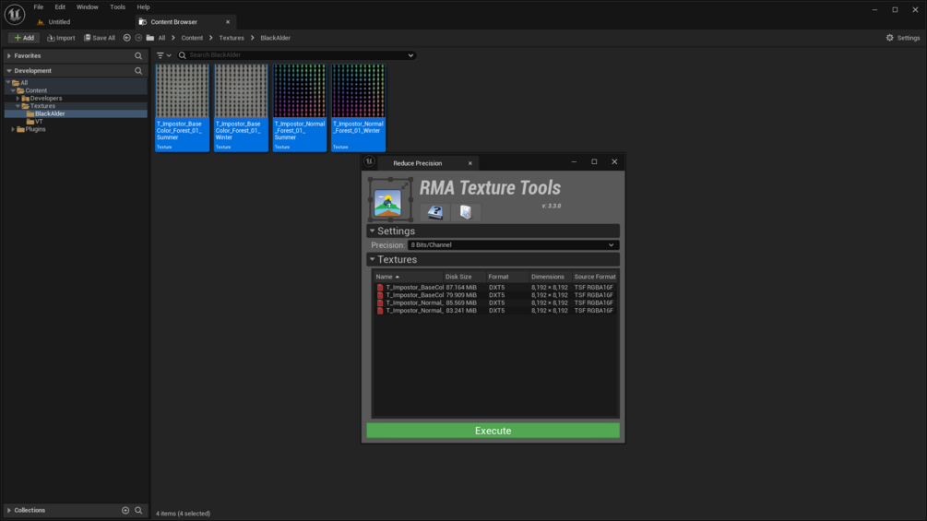Screen dimensions: 927x521
Task: Collapse the Textures section in Reduce Precision
Action: pyautogui.click(x=372, y=259)
